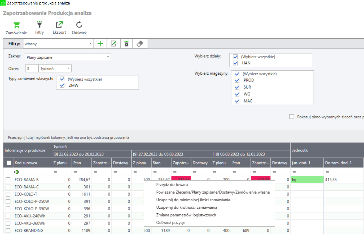Open the Filtry funnel icon
This screenshot has width=364, height=234.
coord(39,25)
